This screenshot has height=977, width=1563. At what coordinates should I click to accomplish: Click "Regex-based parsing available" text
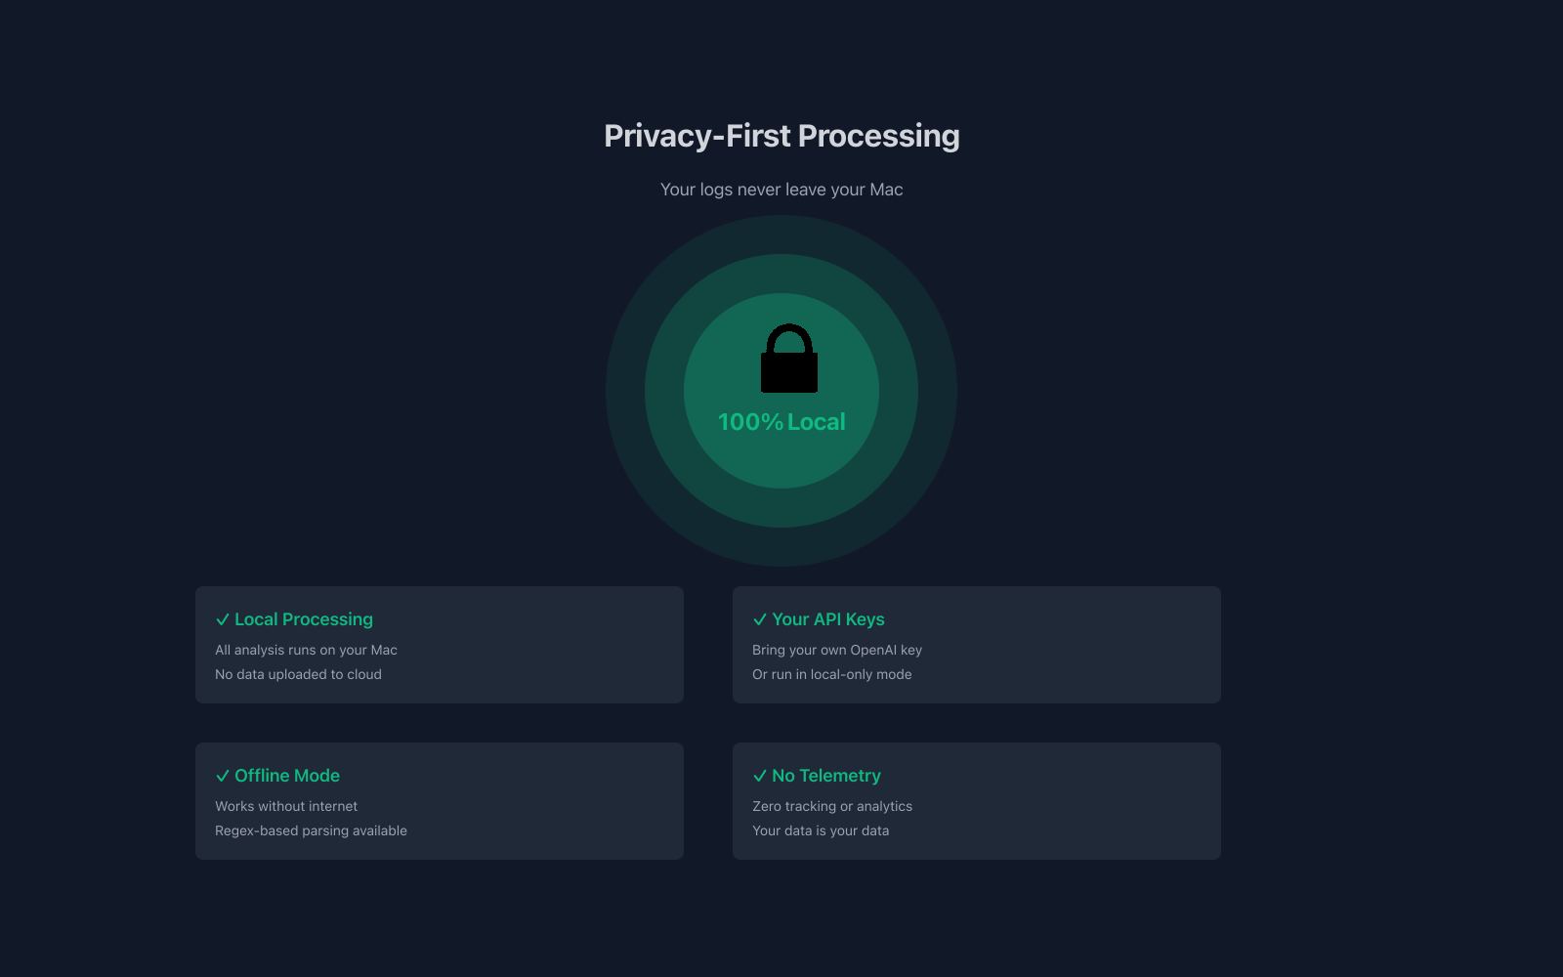click(311, 830)
